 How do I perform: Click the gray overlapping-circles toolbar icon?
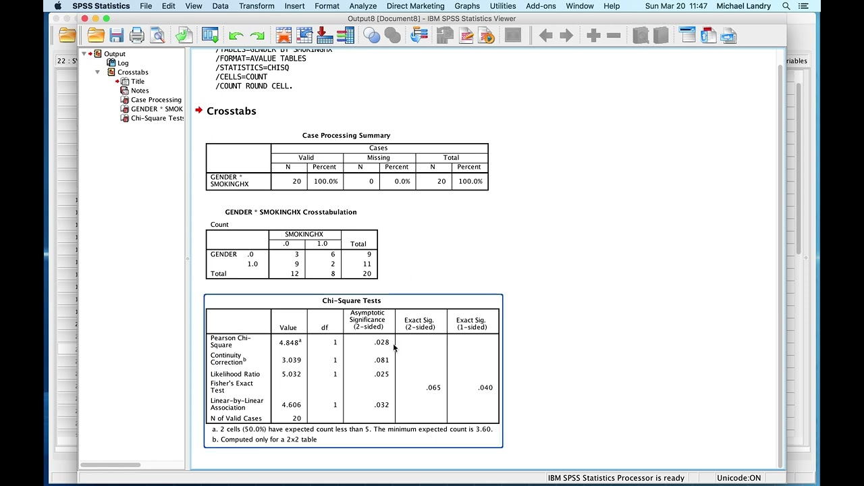(392, 35)
